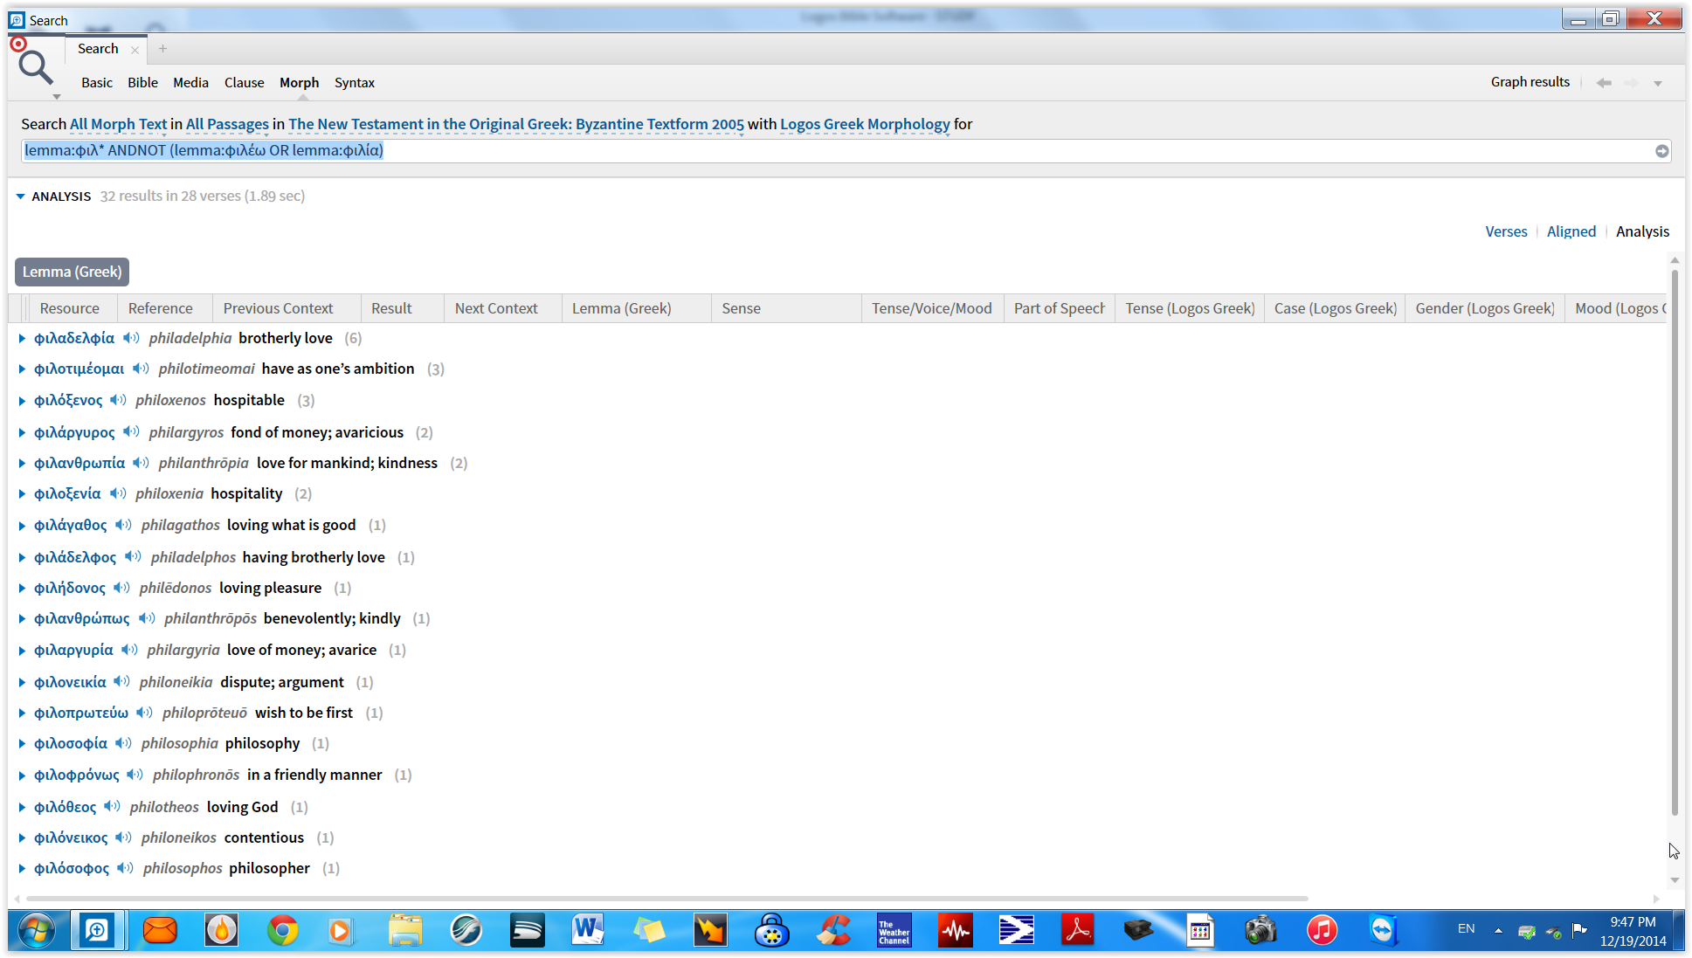Screen dimensions: 1692x958
Task: Open Graph results
Action: (1530, 81)
